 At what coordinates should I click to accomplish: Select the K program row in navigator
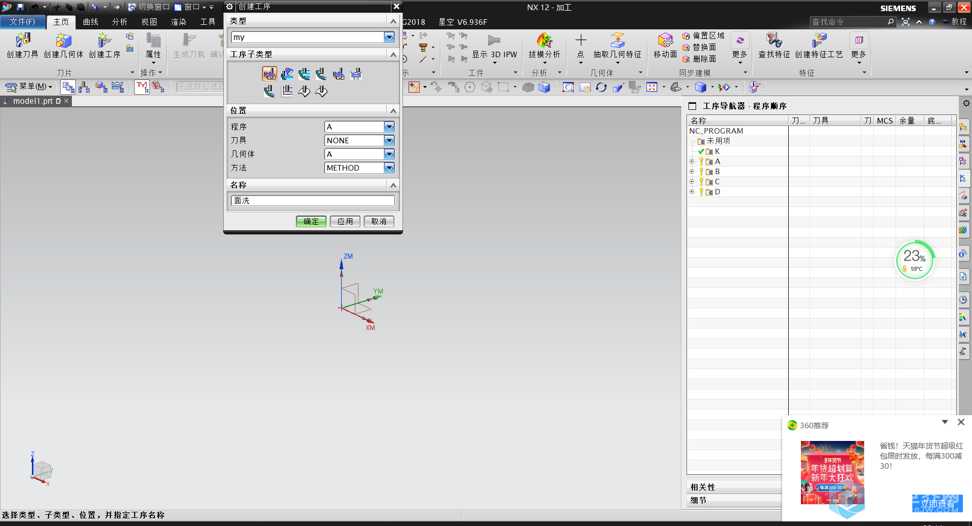point(717,151)
